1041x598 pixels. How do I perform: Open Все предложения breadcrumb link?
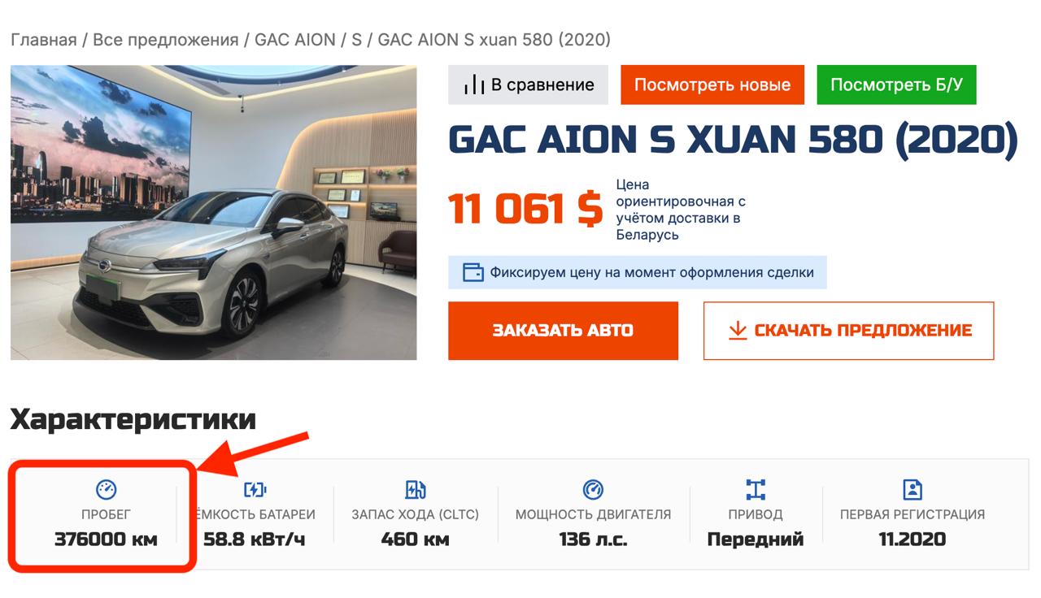pyautogui.click(x=166, y=40)
